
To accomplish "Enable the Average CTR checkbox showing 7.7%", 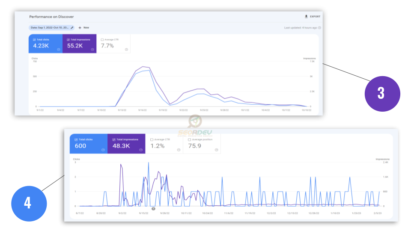I will pos(102,40).
